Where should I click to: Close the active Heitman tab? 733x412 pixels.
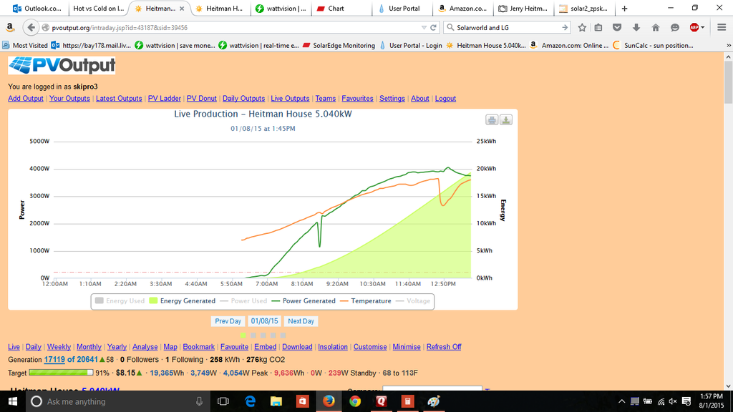coord(182,9)
